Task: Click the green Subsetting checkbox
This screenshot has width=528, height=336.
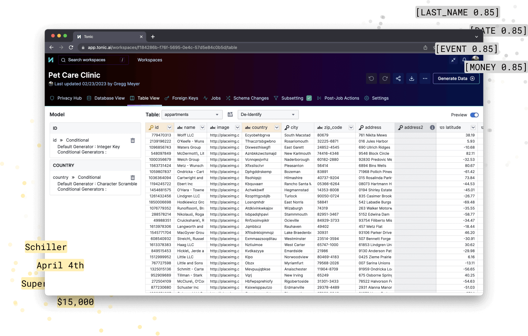Action: click(309, 98)
